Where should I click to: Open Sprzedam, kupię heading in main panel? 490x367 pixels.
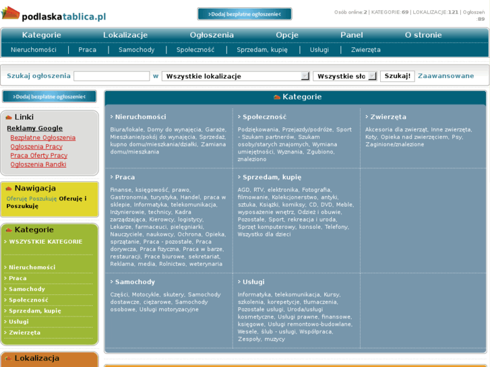pyautogui.click(x=272, y=177)
